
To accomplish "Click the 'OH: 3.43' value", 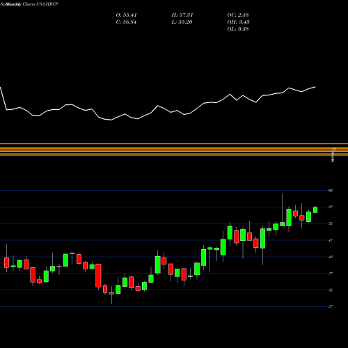I will coord(238,22).
